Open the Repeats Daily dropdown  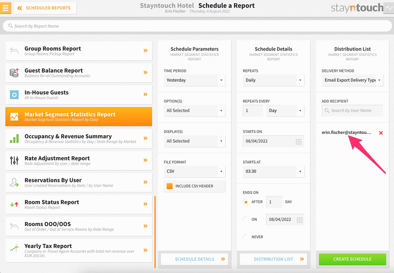(273, 80)
